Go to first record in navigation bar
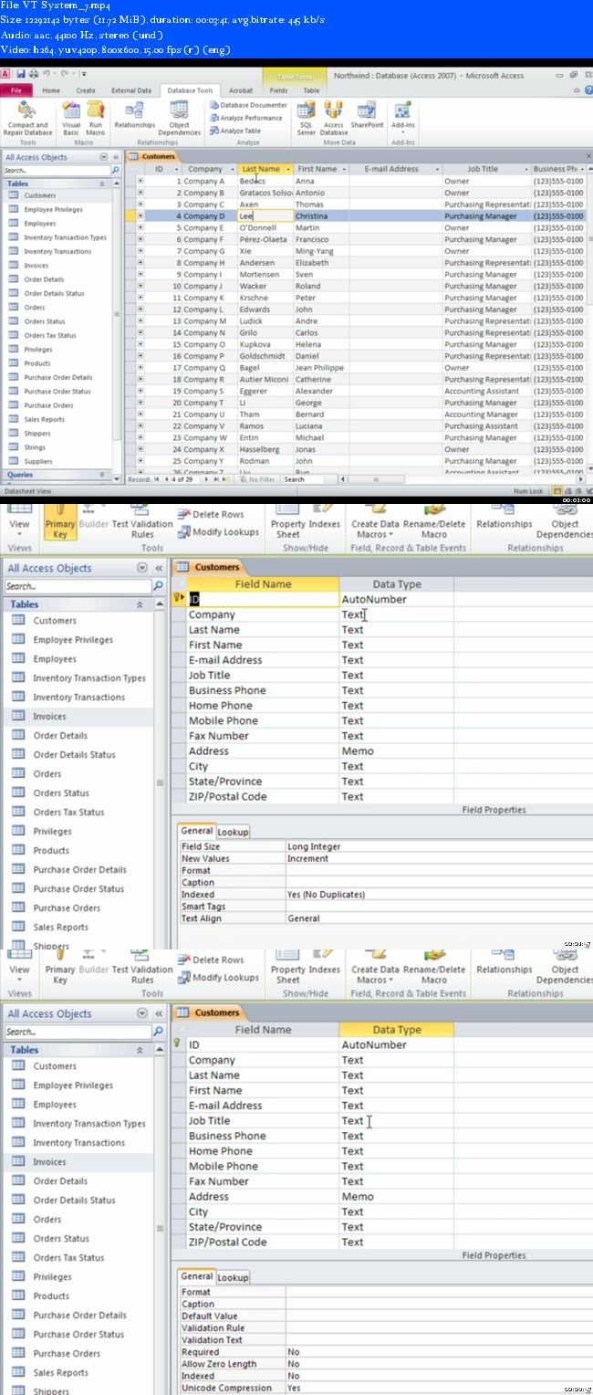The width and height of the screenshot is (593, 1395). coord(156,479)
